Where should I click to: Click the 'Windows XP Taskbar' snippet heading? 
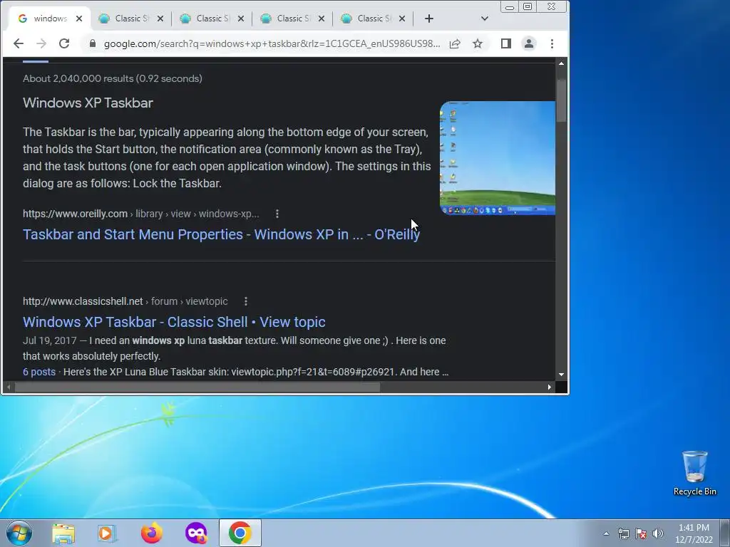click(x=88, y=103)
